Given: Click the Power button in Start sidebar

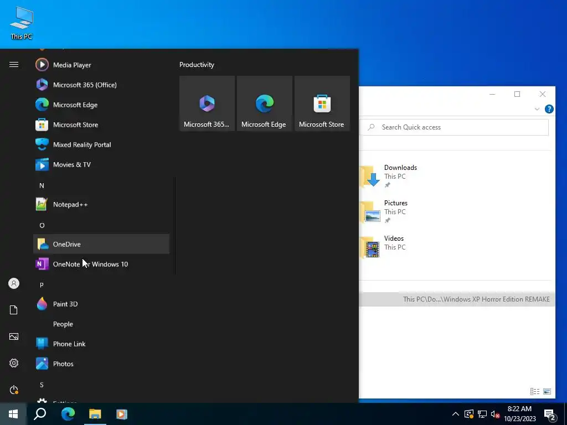Looking at the screenshot, I should [14, 390].
